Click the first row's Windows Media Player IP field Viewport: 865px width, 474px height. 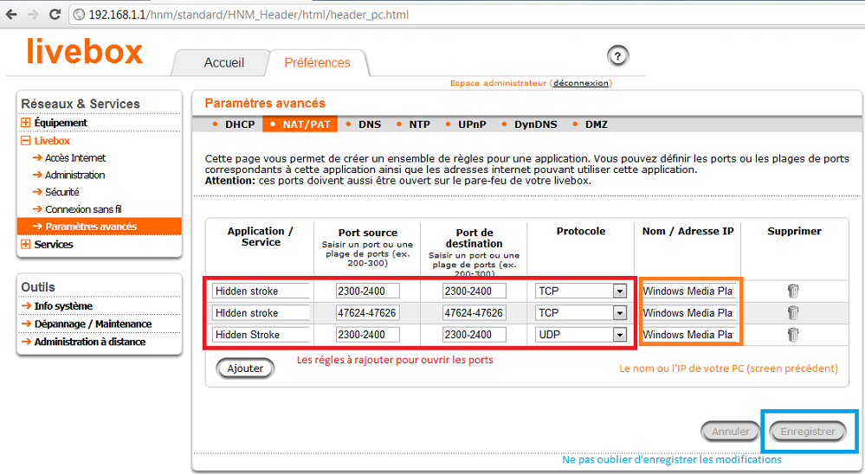coord(689,291)
